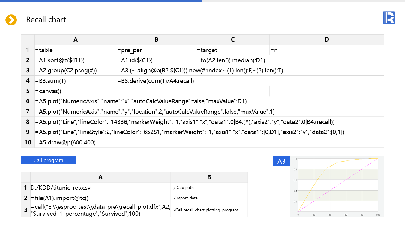Viewport: 405px width, 227px height.
Task: Select column A header in top grid
Action: pos(76,39)
